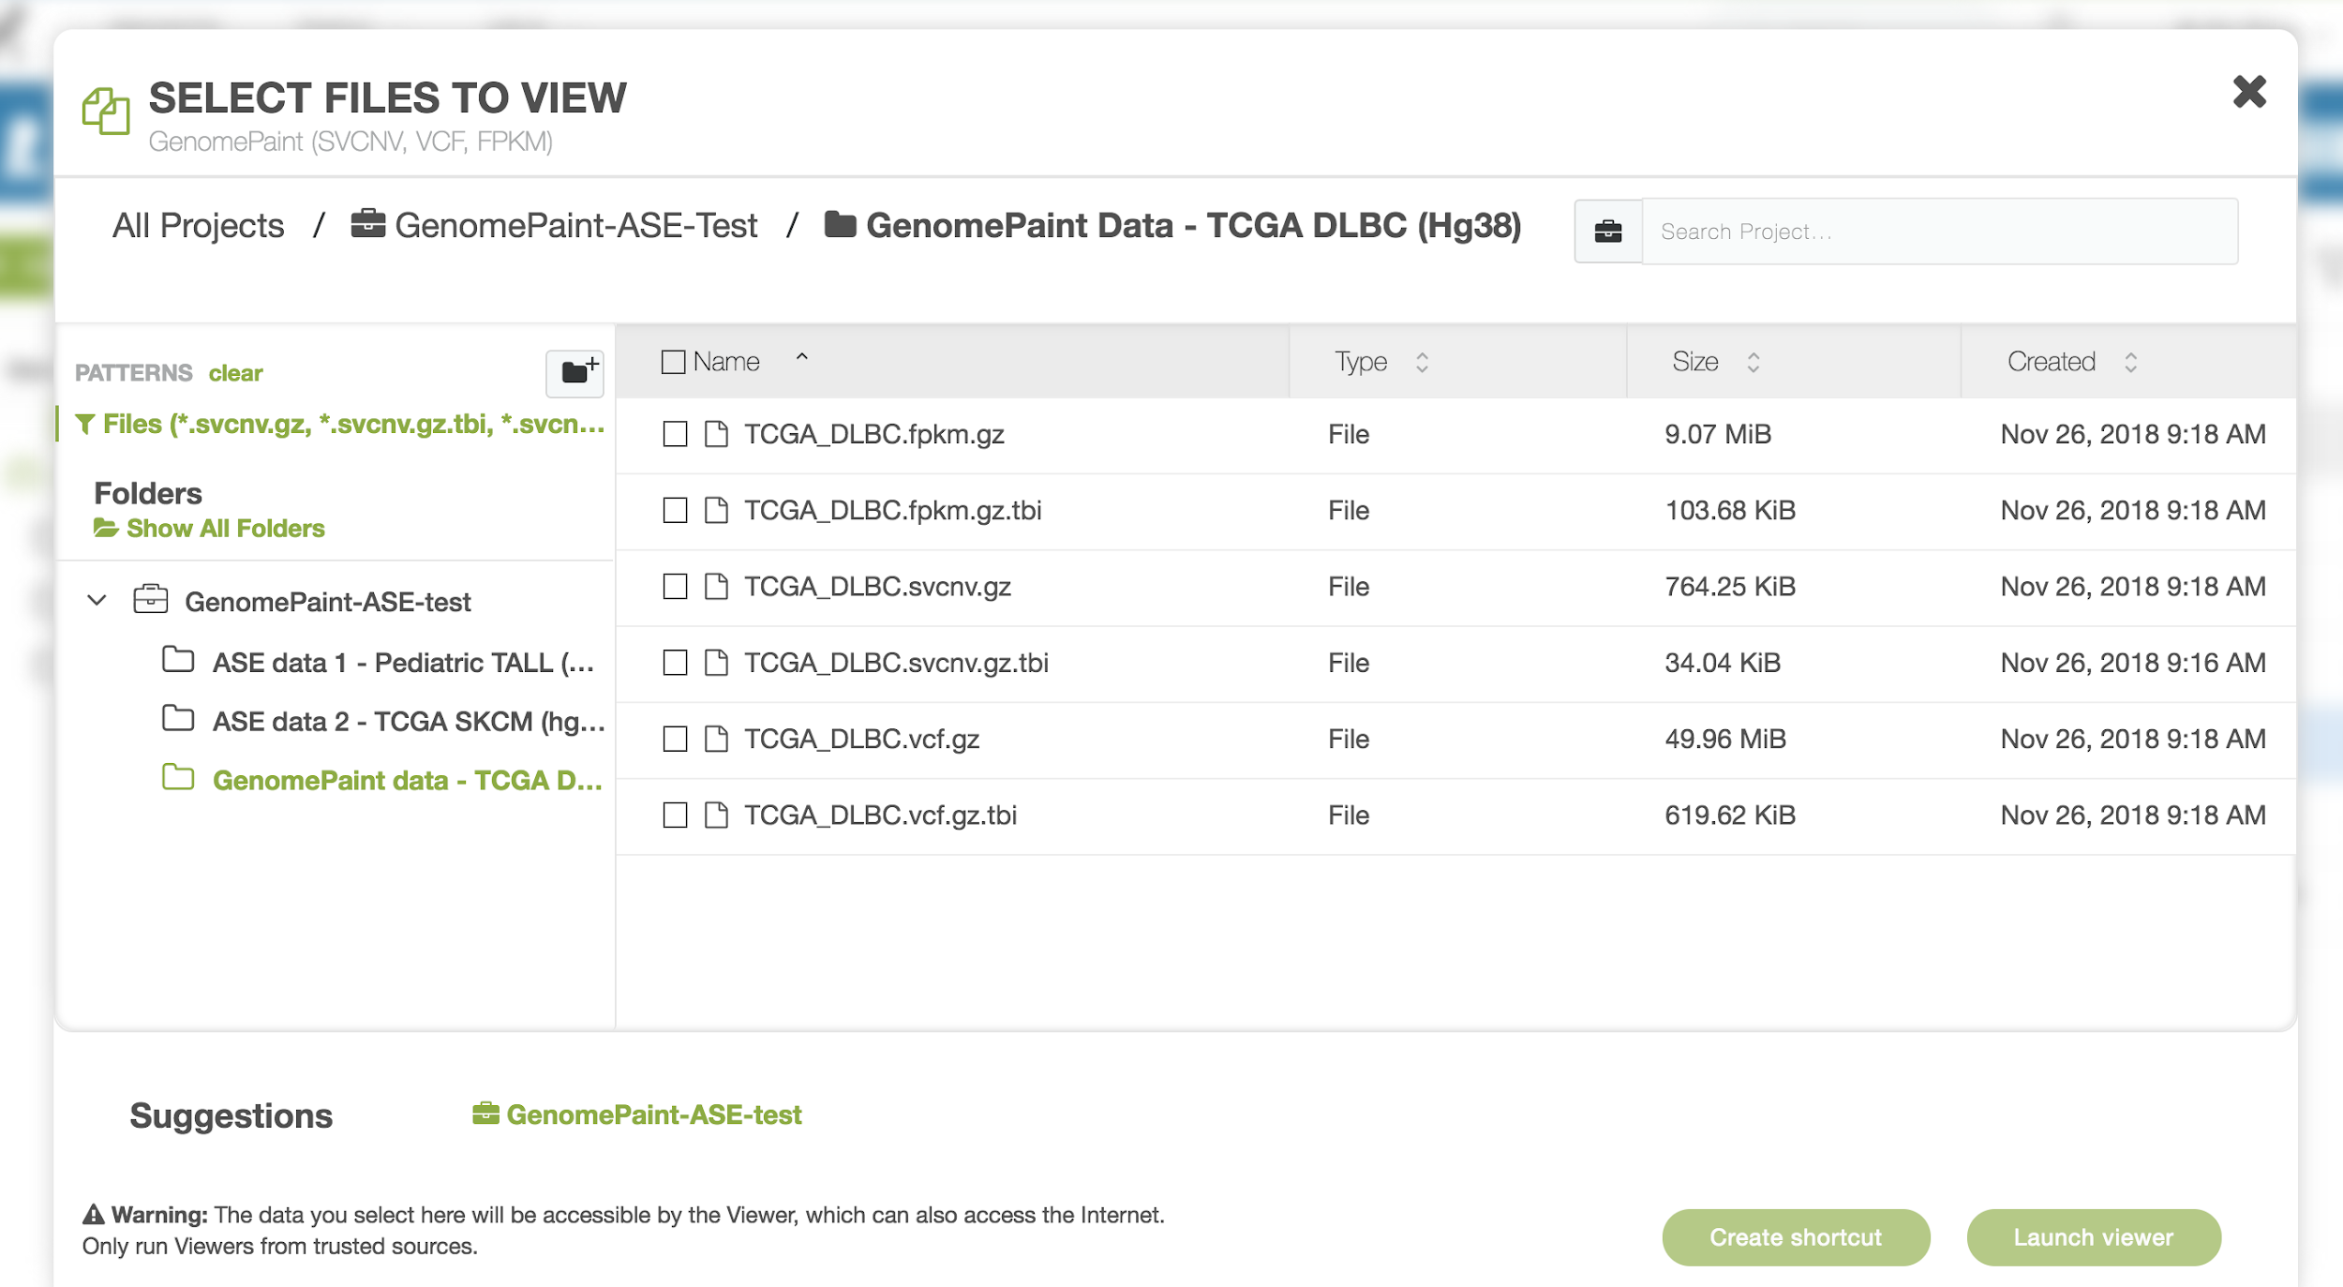
Task: Click briefcase icon of GenomePaint-ASE-test tree node
Action: [x=150, y=599]
